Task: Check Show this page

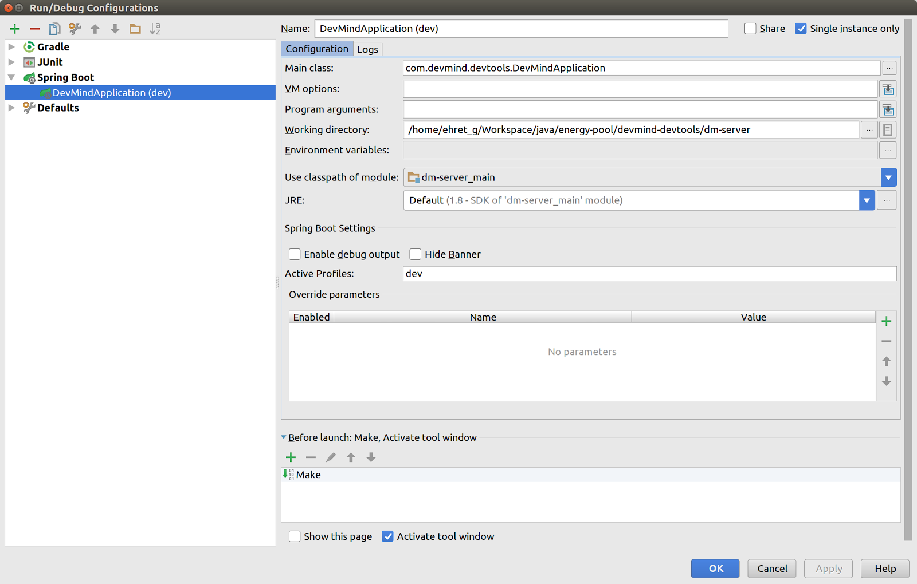Action: pyautogui.click(x=295, y=536)
